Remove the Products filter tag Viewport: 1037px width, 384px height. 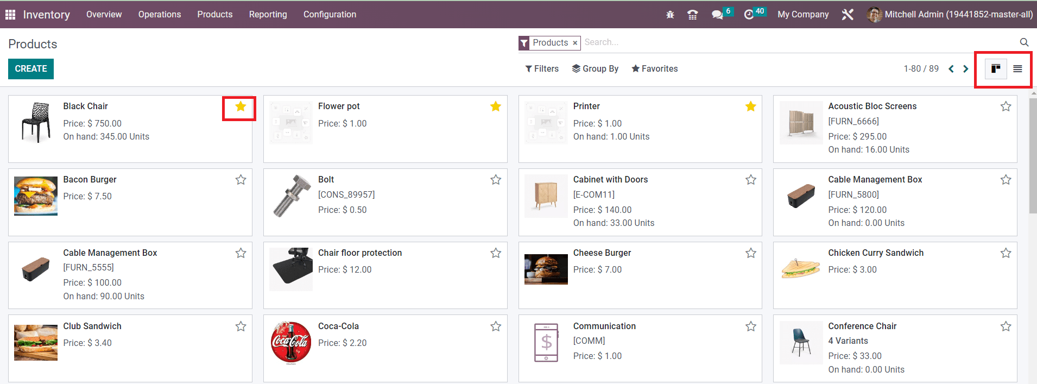pos(575,43)
